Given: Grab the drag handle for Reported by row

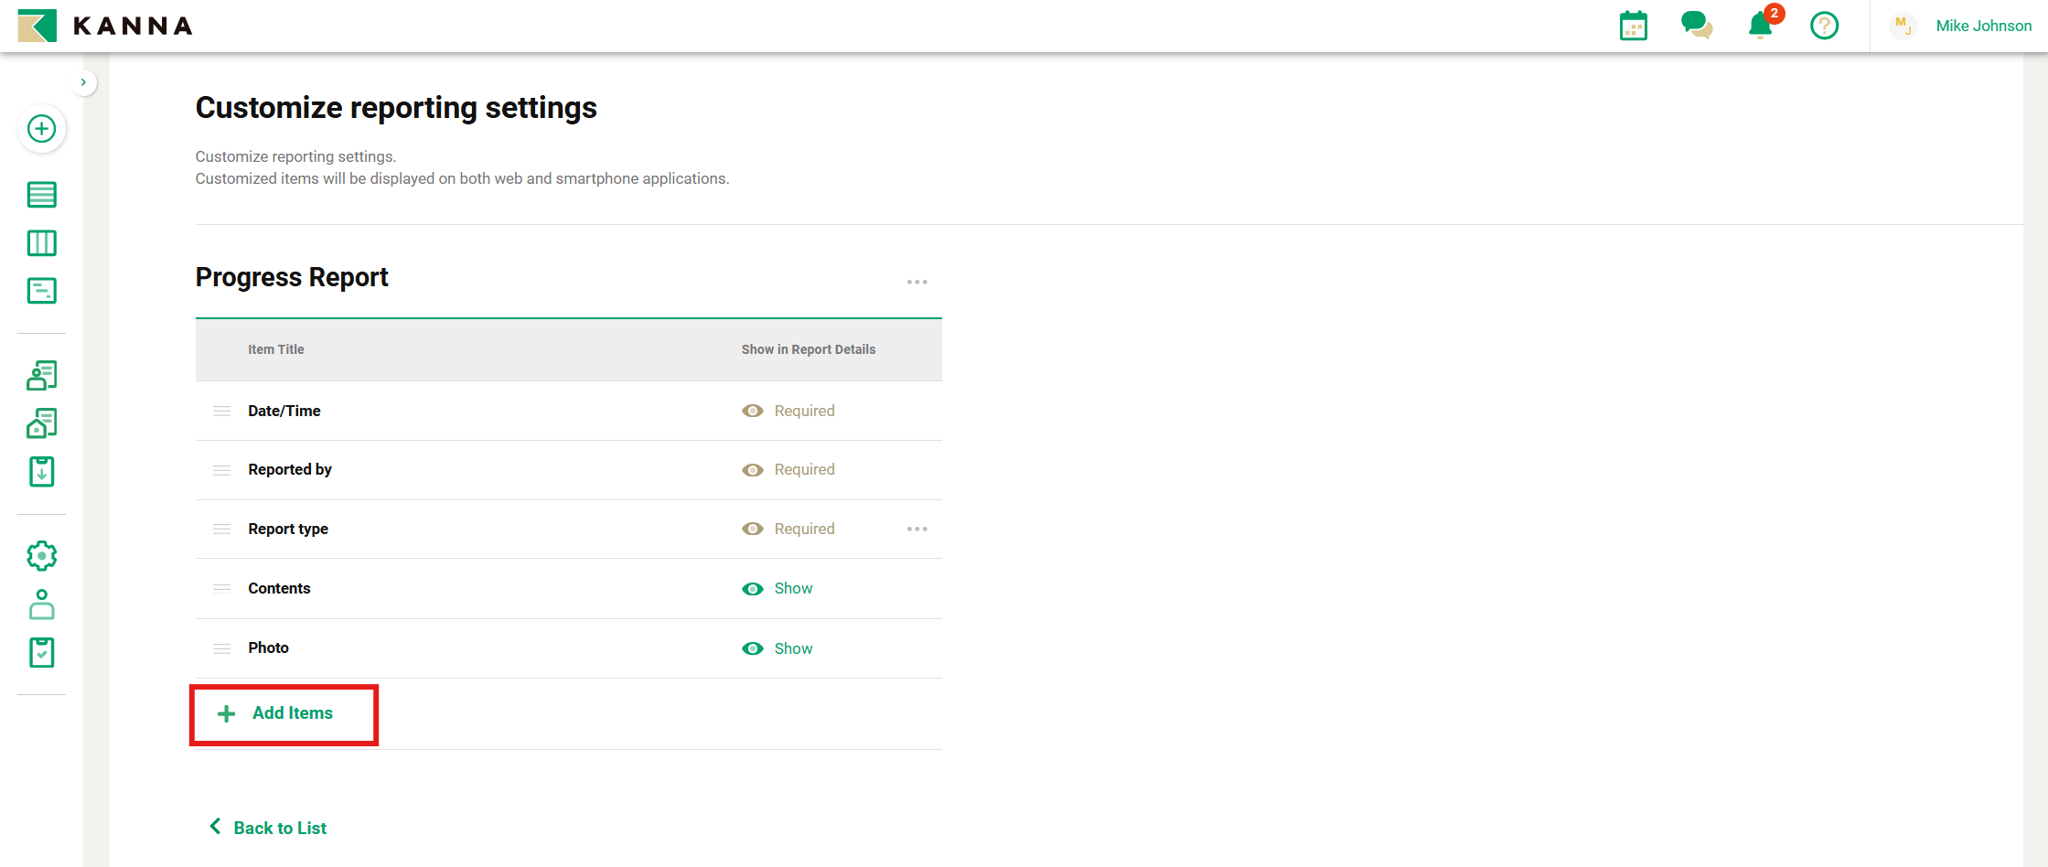Looking at the screenshot, I should 221,470.
